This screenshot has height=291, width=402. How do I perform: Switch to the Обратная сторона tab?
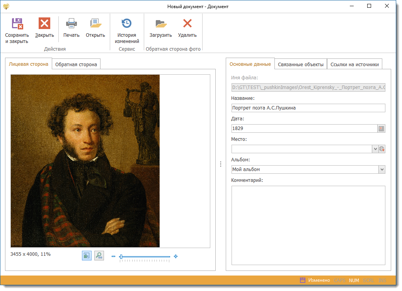(x=76, y=65)
